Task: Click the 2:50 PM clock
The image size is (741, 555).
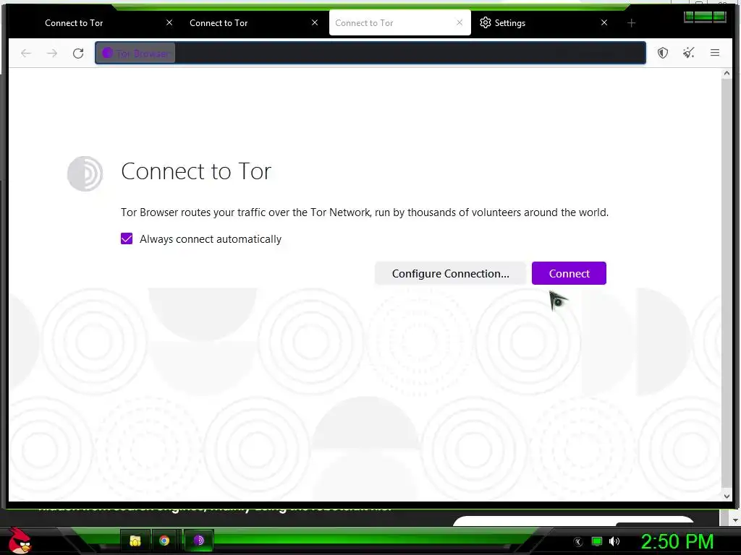Action: (677, 541)
